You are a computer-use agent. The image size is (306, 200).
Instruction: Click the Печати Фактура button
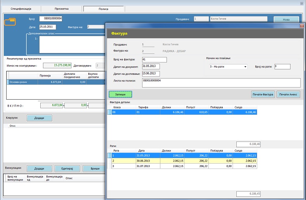[x=263, y=94]
